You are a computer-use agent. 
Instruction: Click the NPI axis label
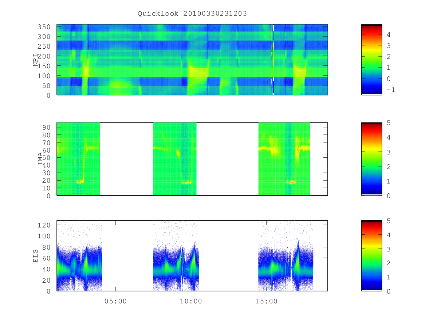tap(36, 60)
